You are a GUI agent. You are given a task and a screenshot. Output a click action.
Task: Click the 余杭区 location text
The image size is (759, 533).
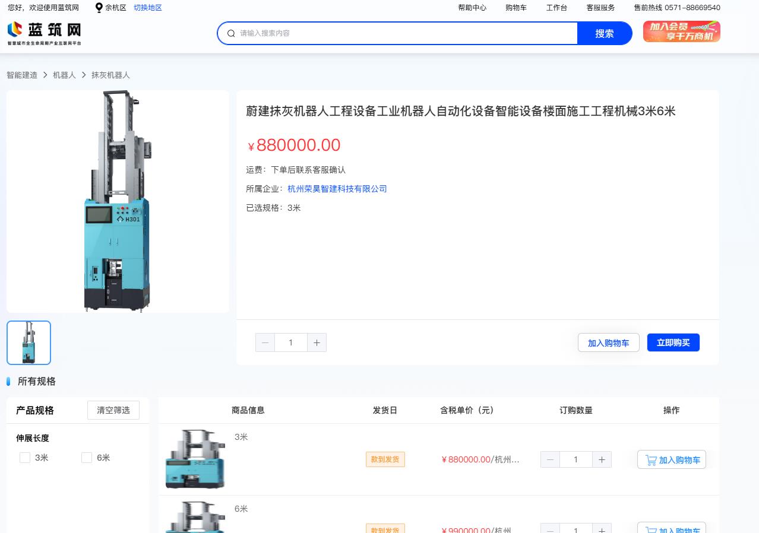pos(116,8)
